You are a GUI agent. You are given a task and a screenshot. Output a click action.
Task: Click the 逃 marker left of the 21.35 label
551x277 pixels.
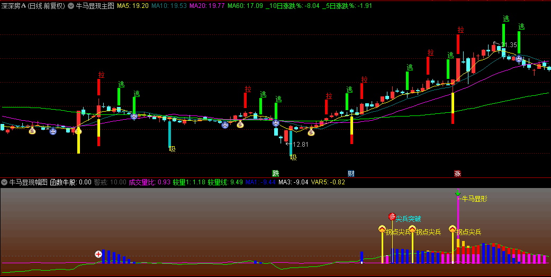[x=506, y=19]
